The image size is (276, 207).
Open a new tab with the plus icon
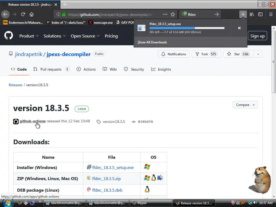point(65,4)
